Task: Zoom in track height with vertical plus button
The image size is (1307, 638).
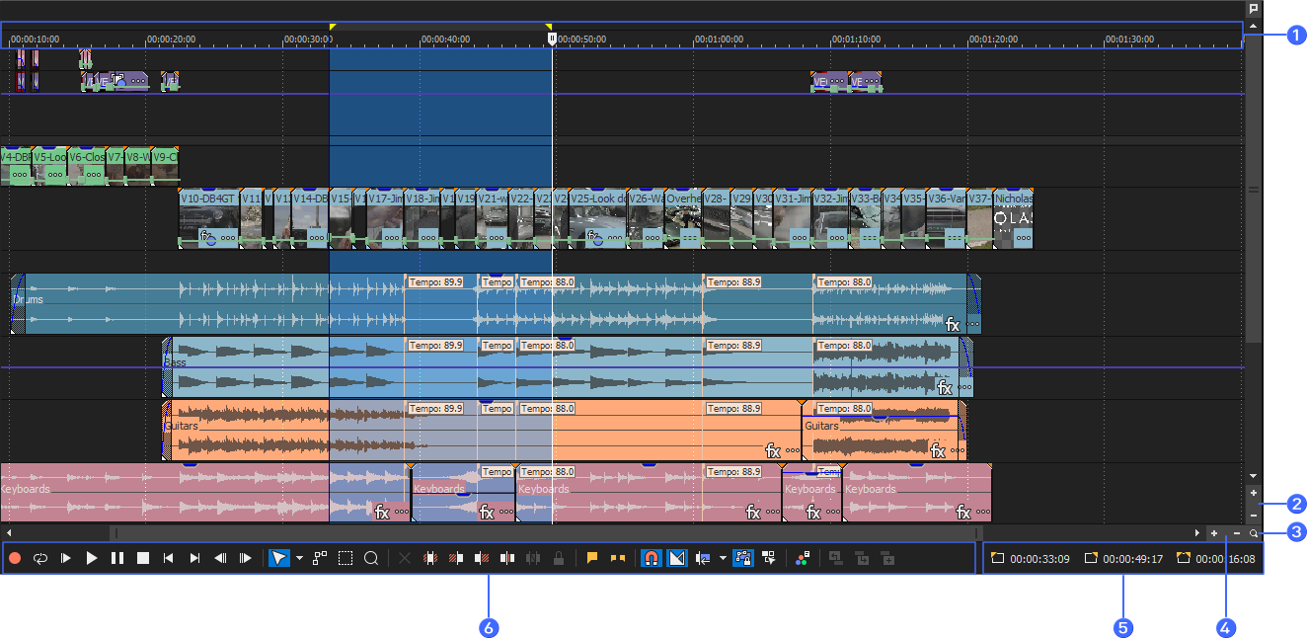Action: click(x=1254, y=493)
